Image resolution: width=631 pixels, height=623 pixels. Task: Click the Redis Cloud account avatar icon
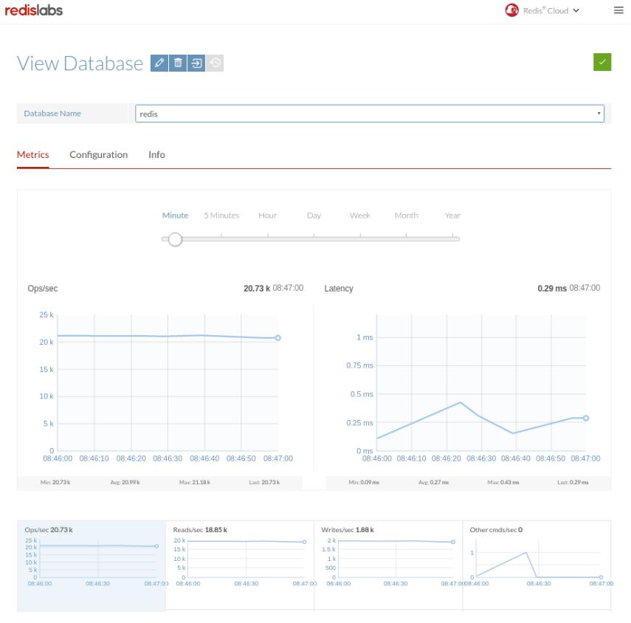tap(512, 10)
